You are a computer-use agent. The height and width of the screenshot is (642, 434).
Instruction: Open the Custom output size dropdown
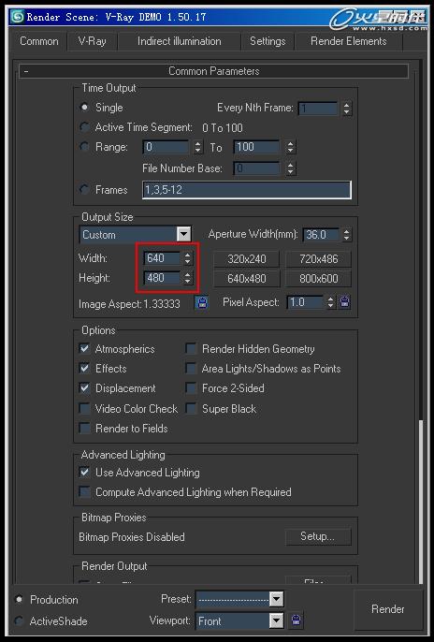pos(136,235)
